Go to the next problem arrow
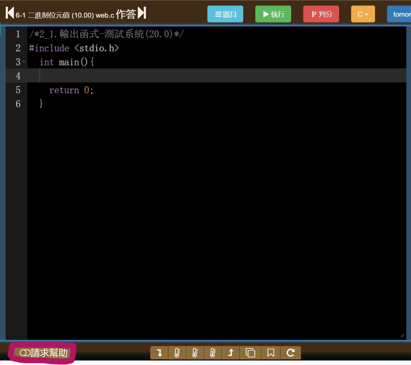The height and width of the screenshot is (365, 411). (x=142, y=13)
